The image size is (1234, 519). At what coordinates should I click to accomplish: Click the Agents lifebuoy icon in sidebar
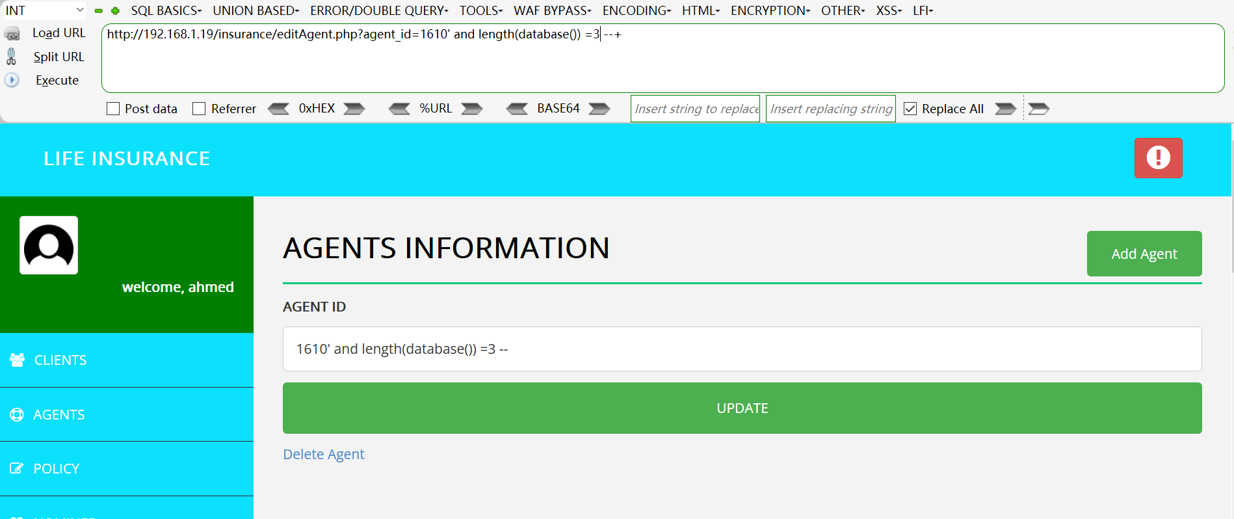17,414
